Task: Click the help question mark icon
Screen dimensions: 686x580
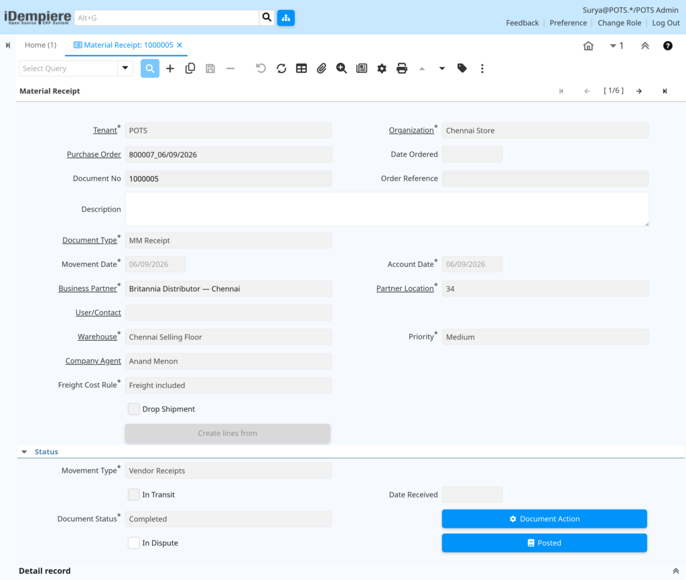Action: [668, 46]
